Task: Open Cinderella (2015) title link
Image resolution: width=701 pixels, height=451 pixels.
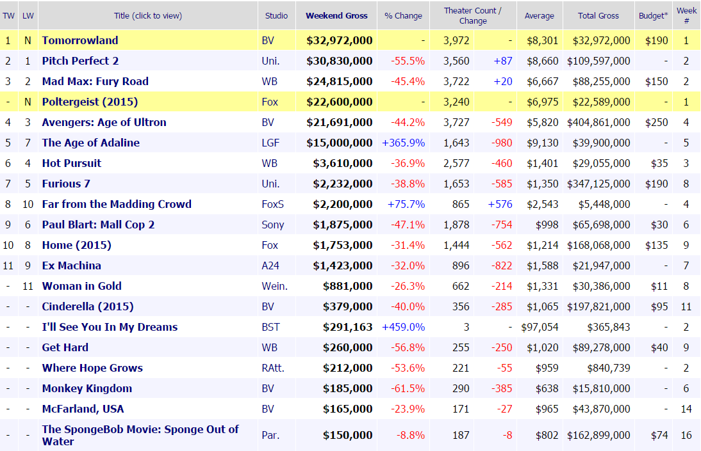Action: [x=88, y=307]
